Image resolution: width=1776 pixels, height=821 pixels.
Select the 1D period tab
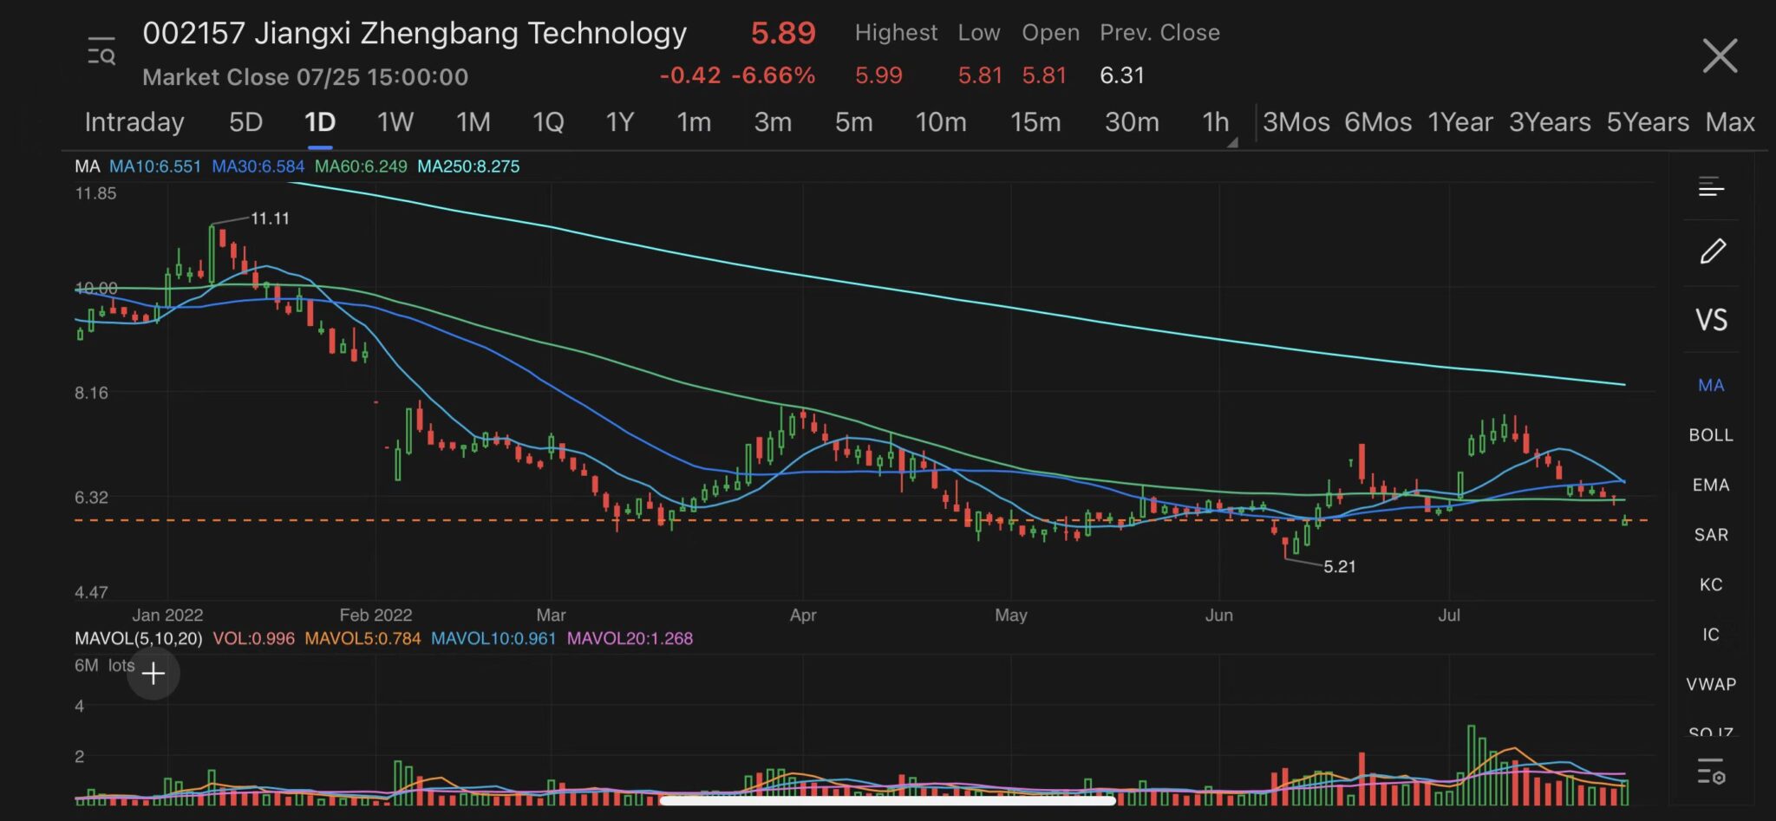click(x=320, y=122)
